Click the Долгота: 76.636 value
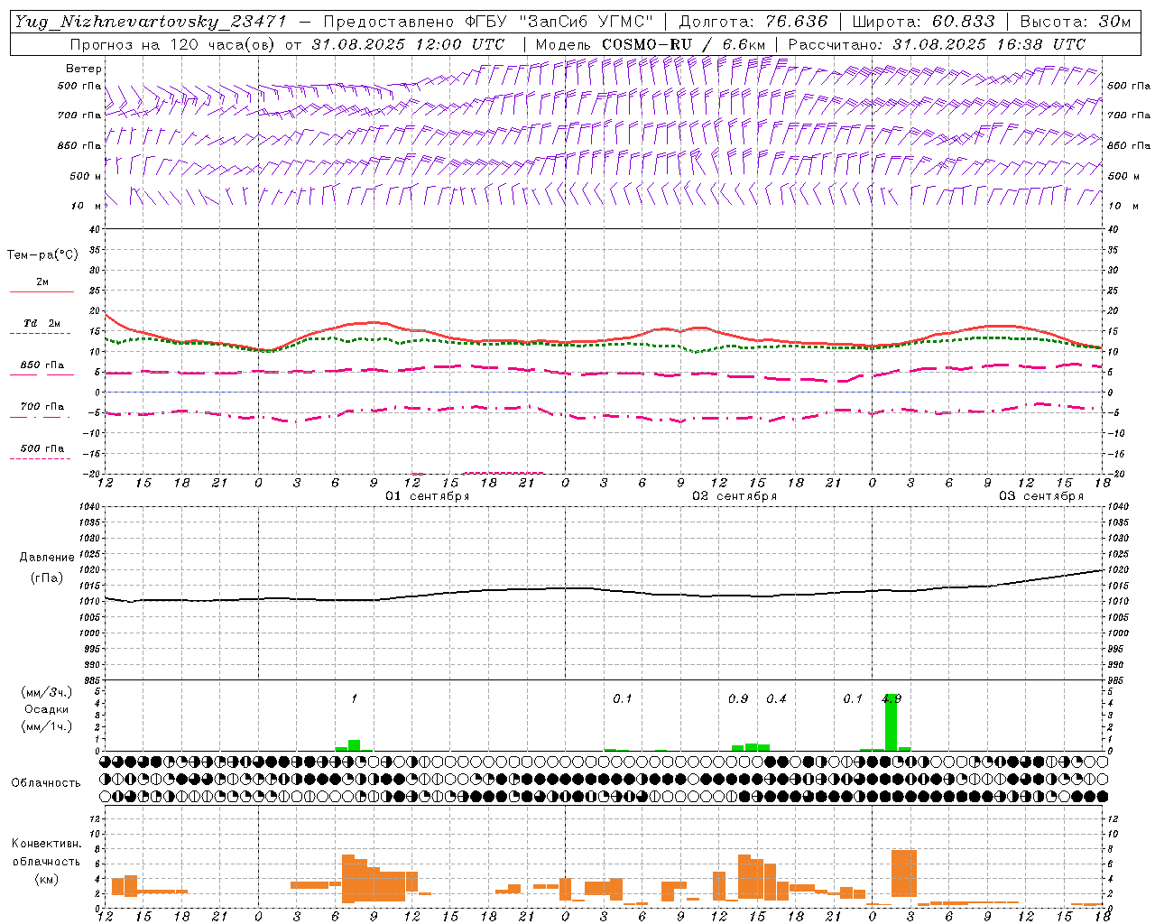Image resolution: width=1155 pixels, height=924 pixels. point(753,22)
